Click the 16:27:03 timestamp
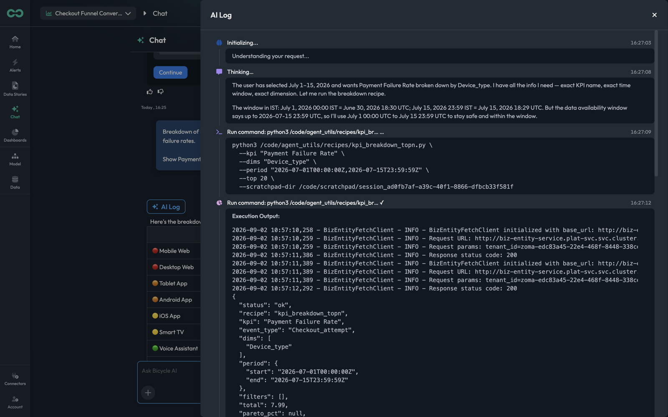 [x=641, y=43]
